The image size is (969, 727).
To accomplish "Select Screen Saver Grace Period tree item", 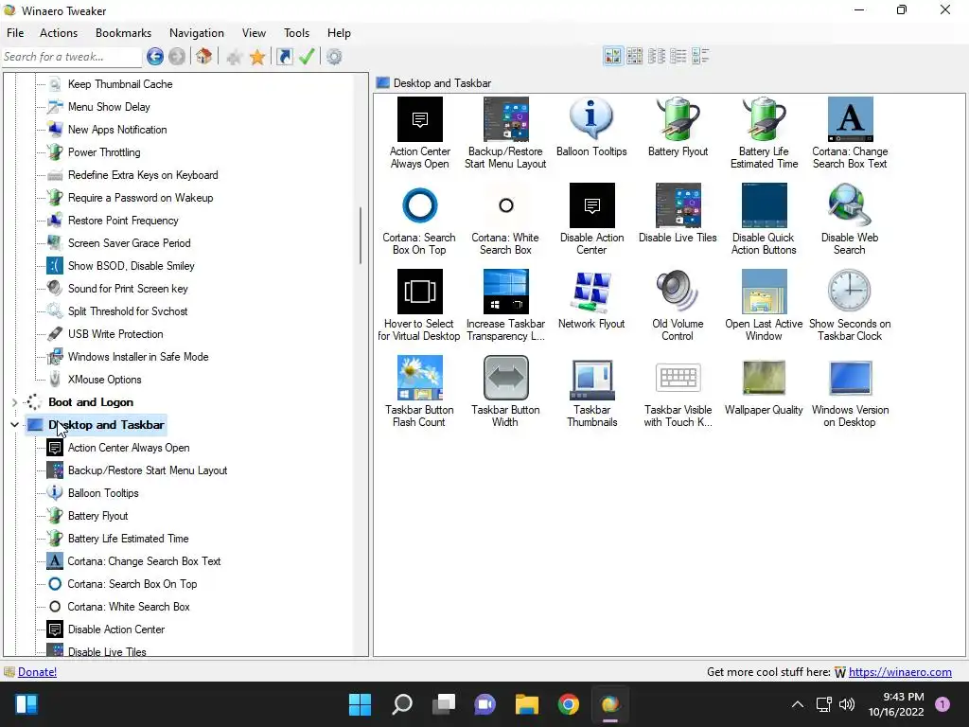I will pos(129,243).
